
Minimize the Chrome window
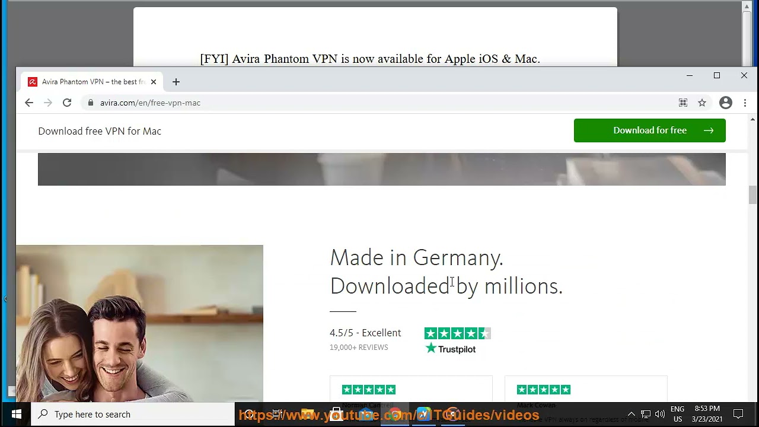click(689, 75)
